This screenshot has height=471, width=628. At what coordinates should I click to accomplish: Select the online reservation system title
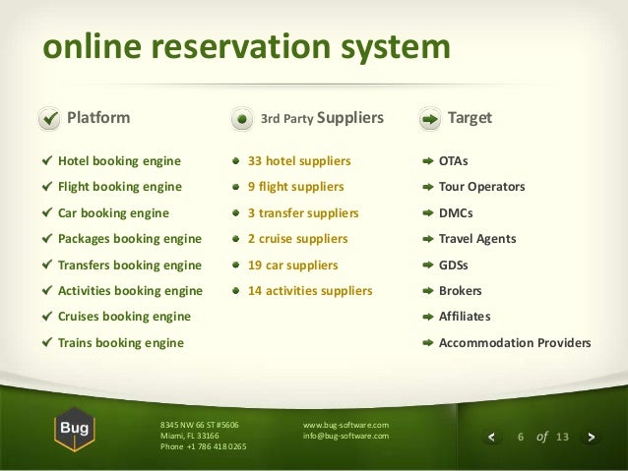tap(246, 46)
